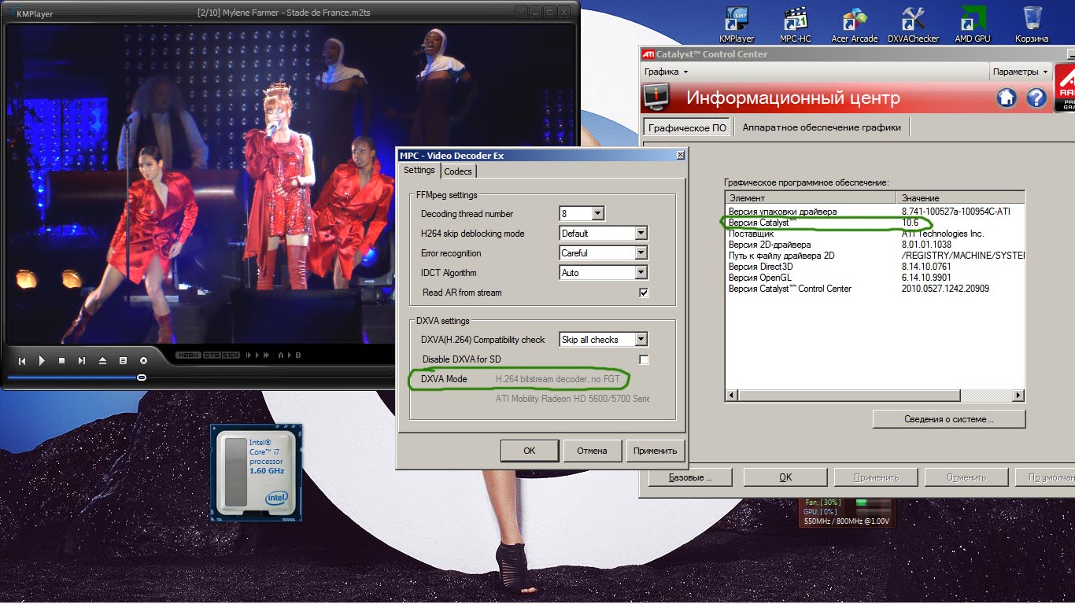Switch to Codecs tab in Video Decoder
Screen dimensions: 1075x604
[x=458, y=171]
